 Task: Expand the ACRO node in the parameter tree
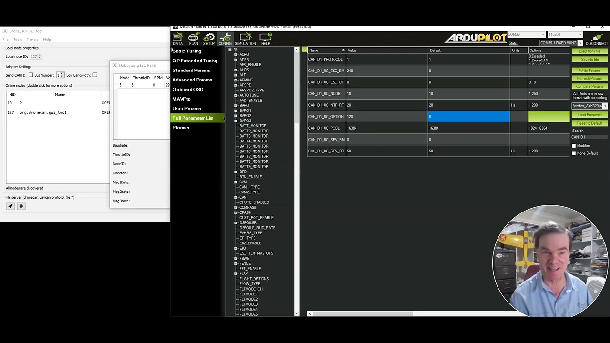(236, 55)
